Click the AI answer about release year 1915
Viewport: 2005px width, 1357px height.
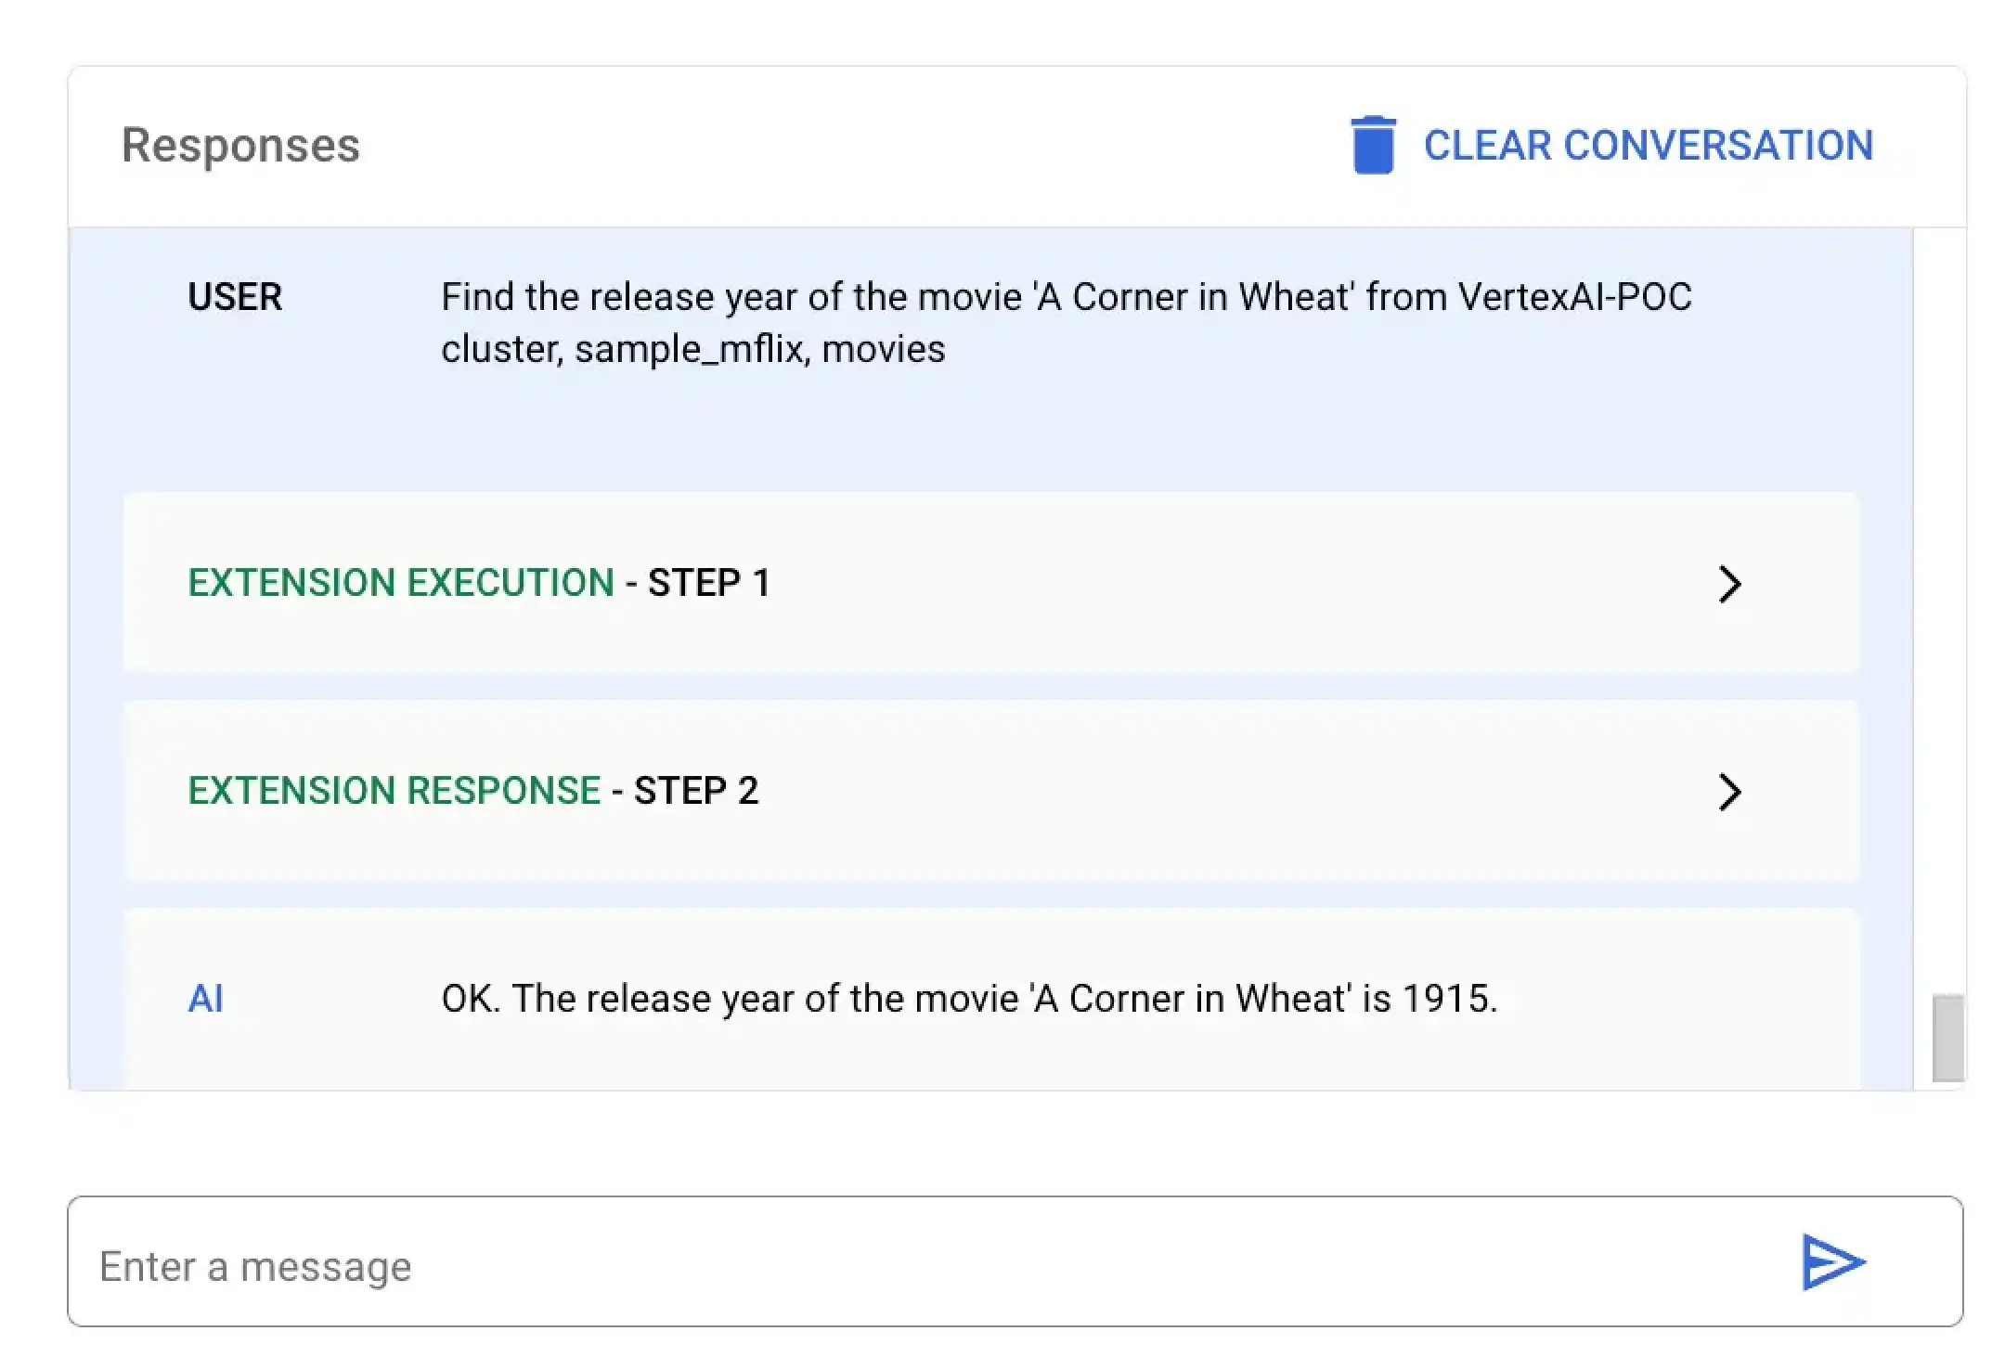click(x=970, y=998)
